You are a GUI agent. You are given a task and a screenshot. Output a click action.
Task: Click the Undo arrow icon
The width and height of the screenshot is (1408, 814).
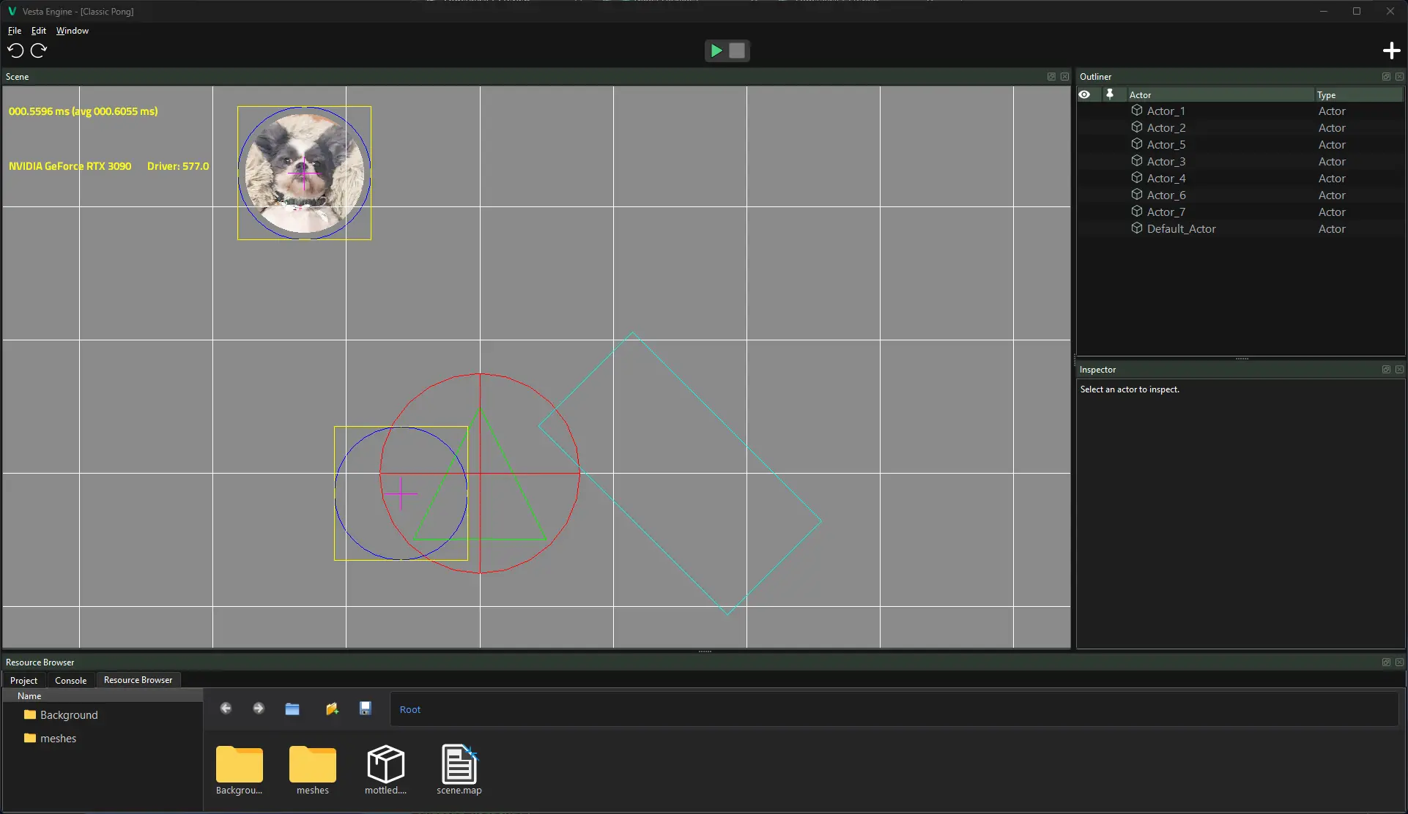15,51
